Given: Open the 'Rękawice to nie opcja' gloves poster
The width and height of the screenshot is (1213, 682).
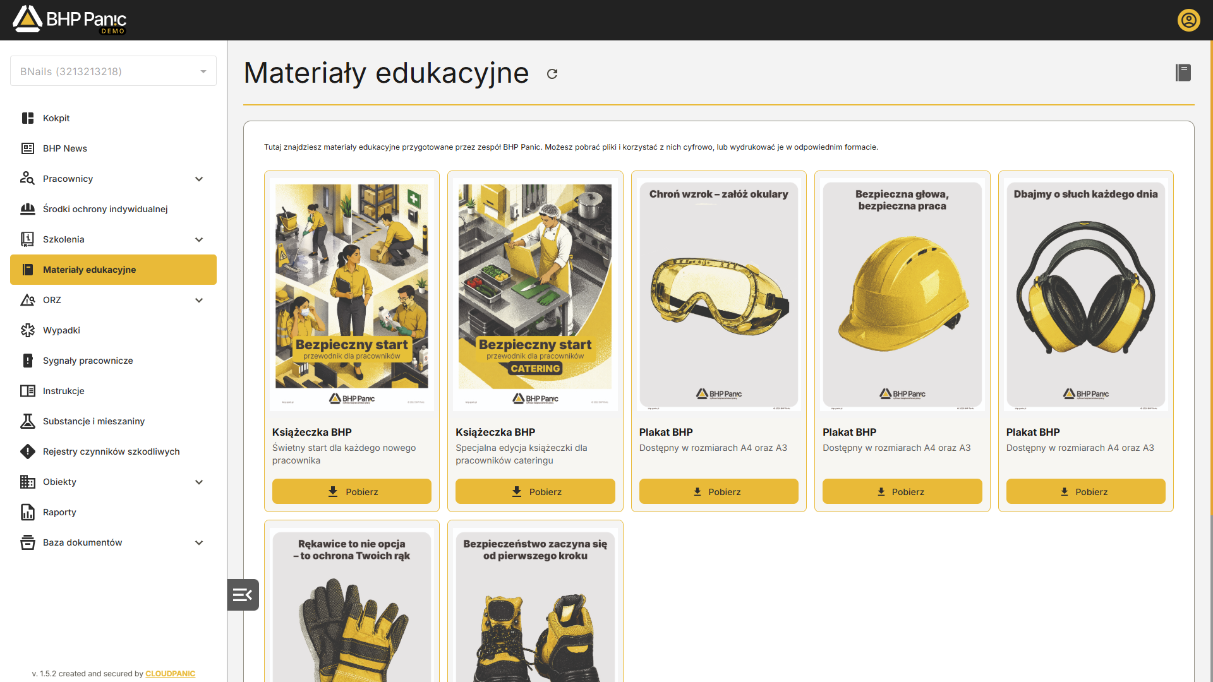Looking at the screenshot, I should [352, 605].
